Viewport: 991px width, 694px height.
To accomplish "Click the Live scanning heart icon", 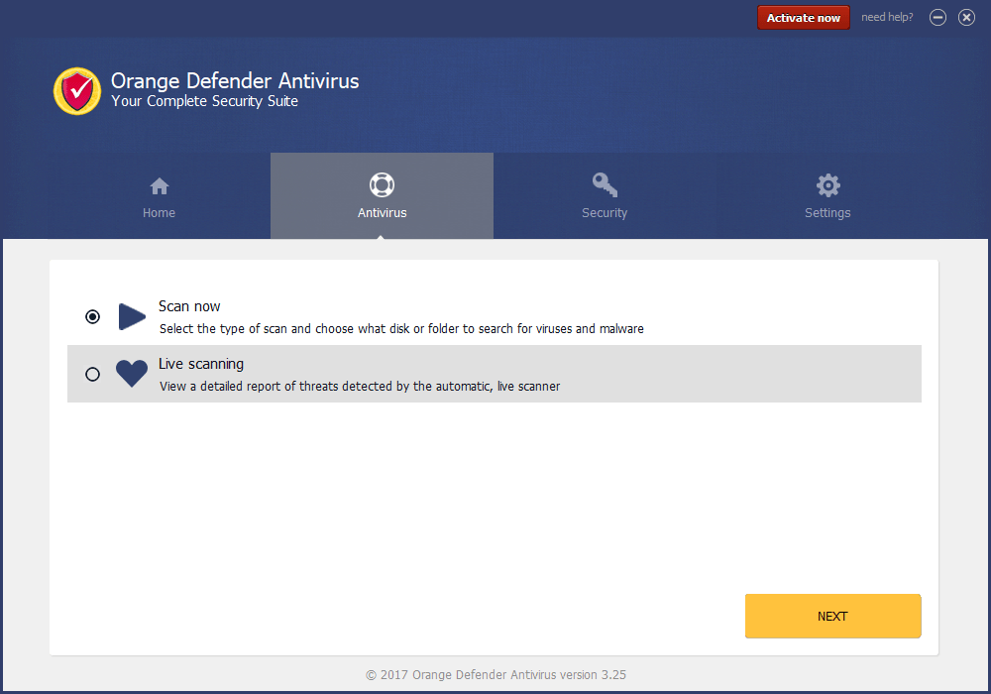I will (x=132, y=374).
